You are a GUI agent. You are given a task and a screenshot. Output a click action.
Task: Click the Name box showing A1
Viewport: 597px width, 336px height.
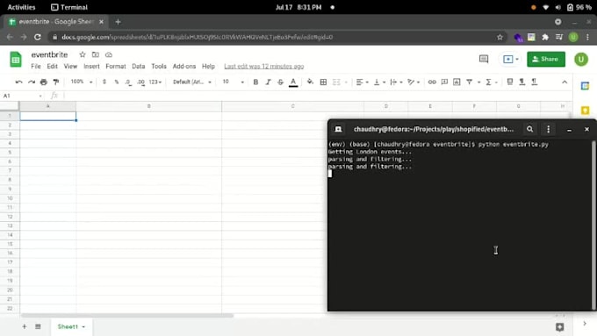point(22,96)
